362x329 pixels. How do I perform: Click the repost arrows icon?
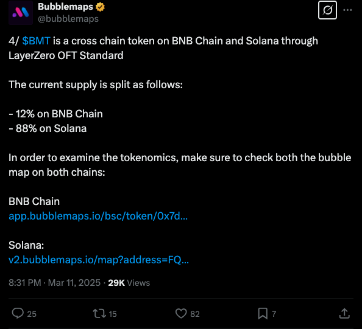[99, 314]
